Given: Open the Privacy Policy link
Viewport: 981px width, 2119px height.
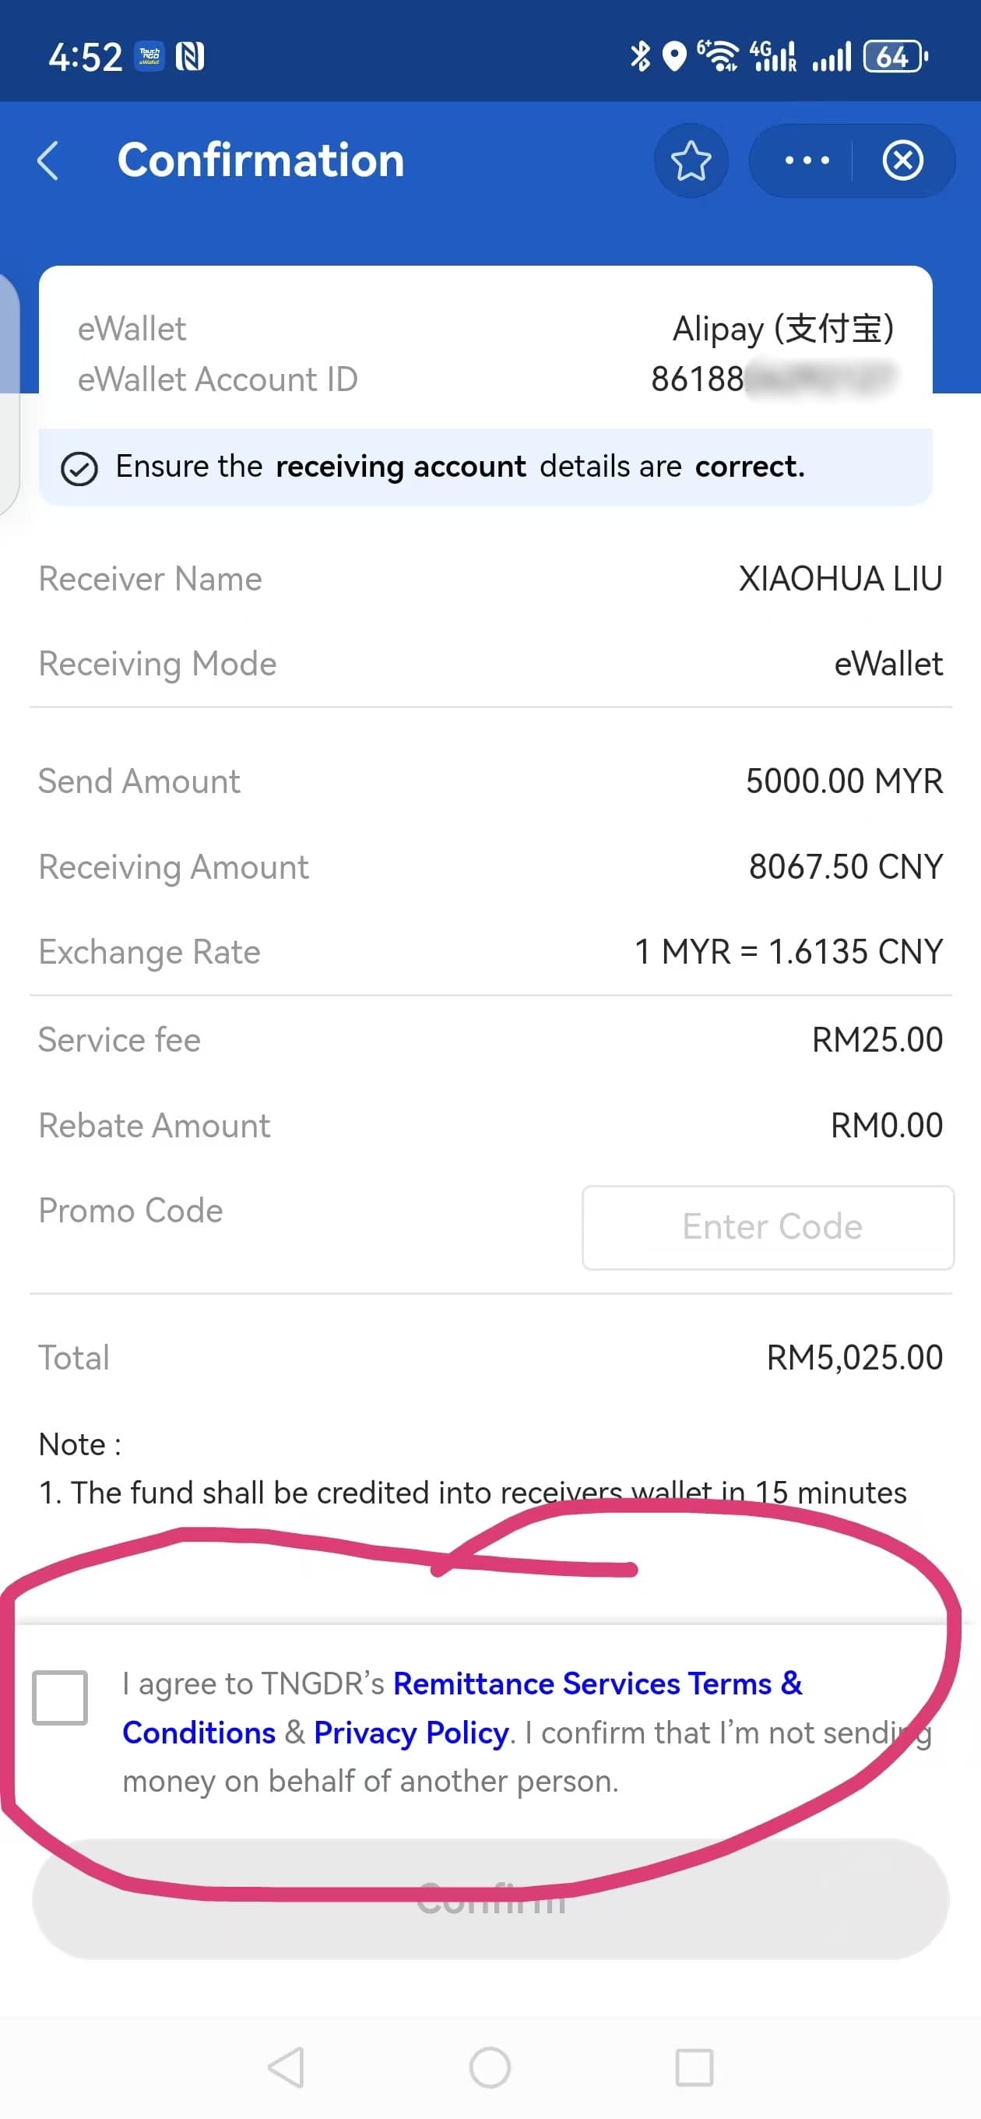Looking at the screenshot, I should pyautogui.click(x=411, y=1733).
